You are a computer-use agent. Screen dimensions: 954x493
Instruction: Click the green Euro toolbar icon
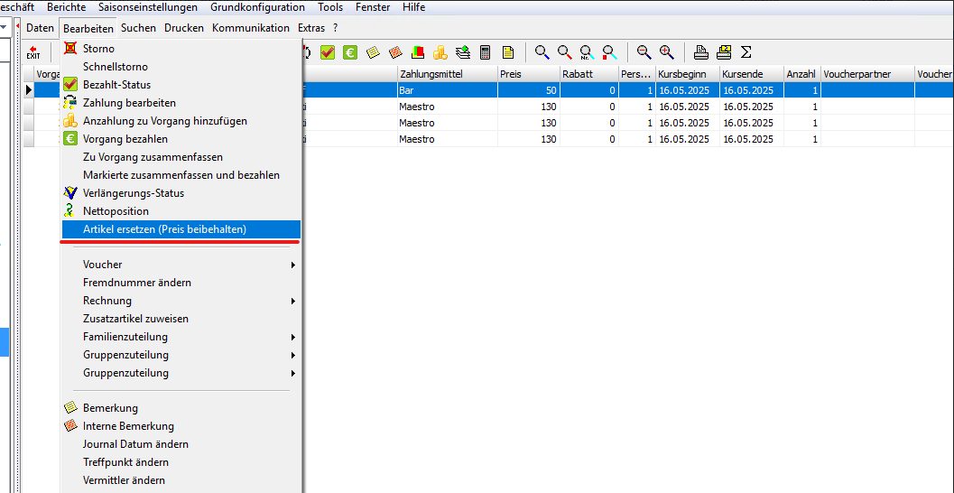click(349, 52)
